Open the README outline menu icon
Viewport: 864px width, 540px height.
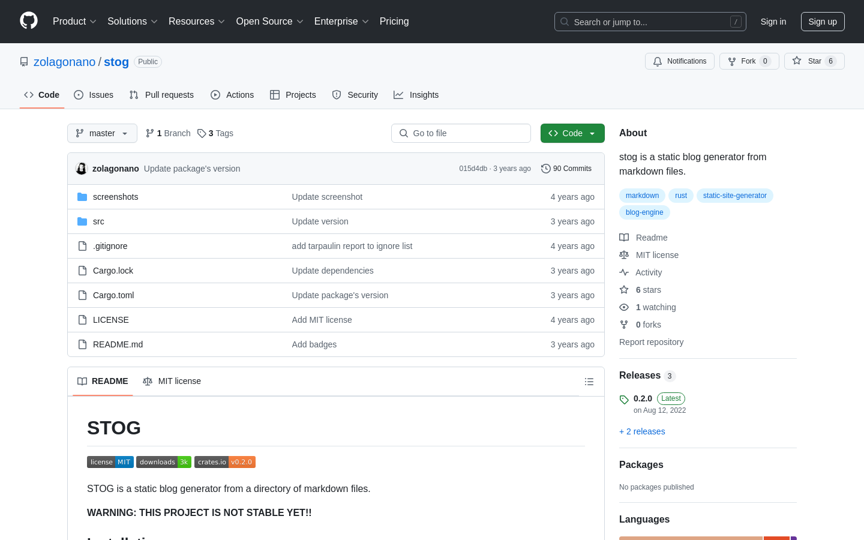point(589,382)
